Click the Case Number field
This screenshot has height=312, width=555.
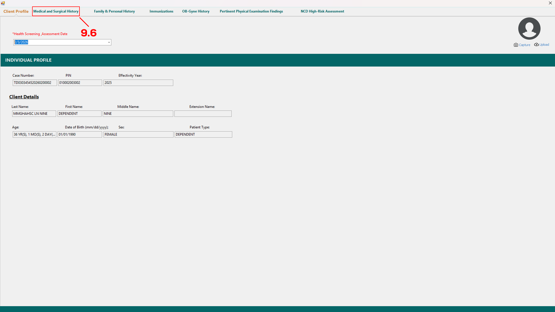pos(34,83)
